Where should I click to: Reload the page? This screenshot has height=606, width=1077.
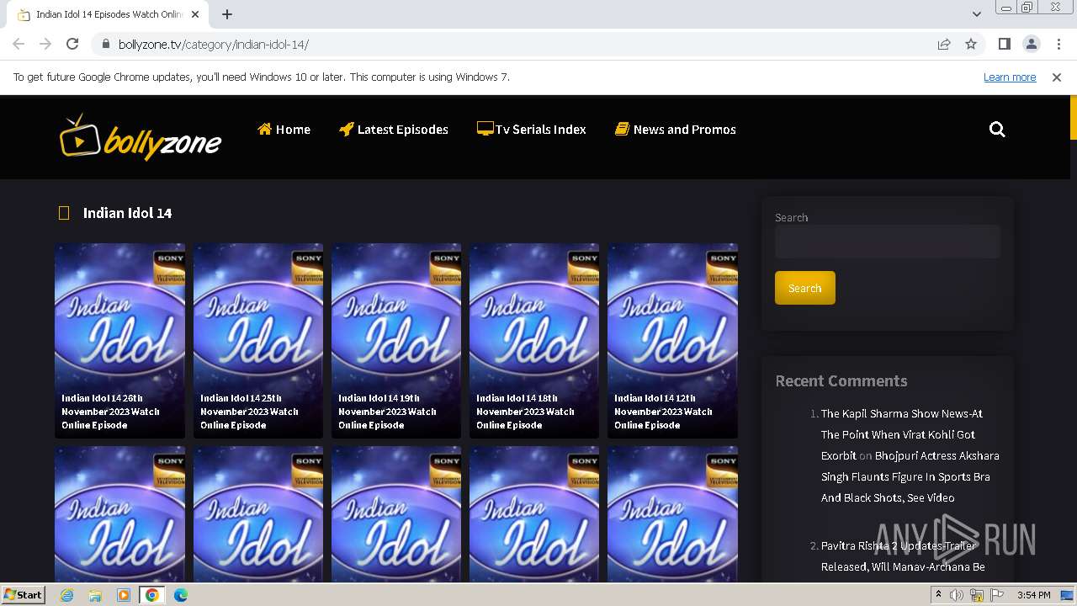pos(72,45)
